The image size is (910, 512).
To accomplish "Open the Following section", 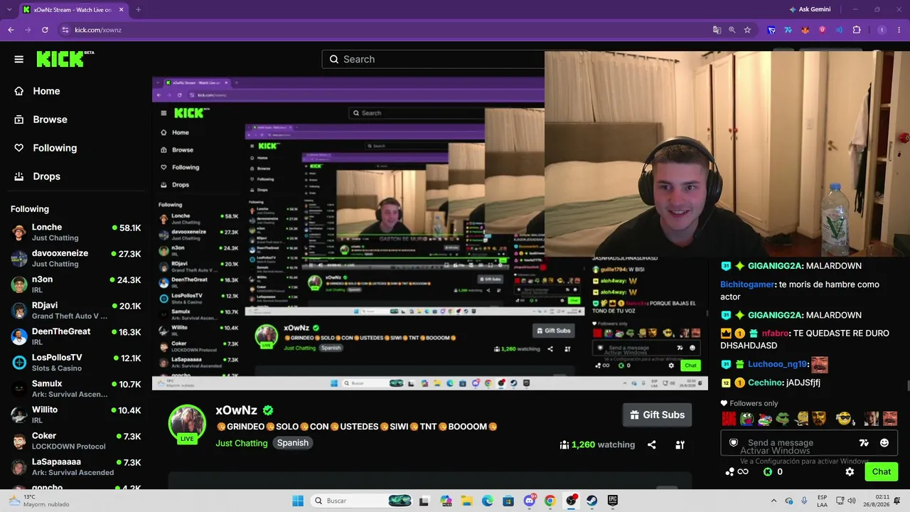I will point(47,148).
